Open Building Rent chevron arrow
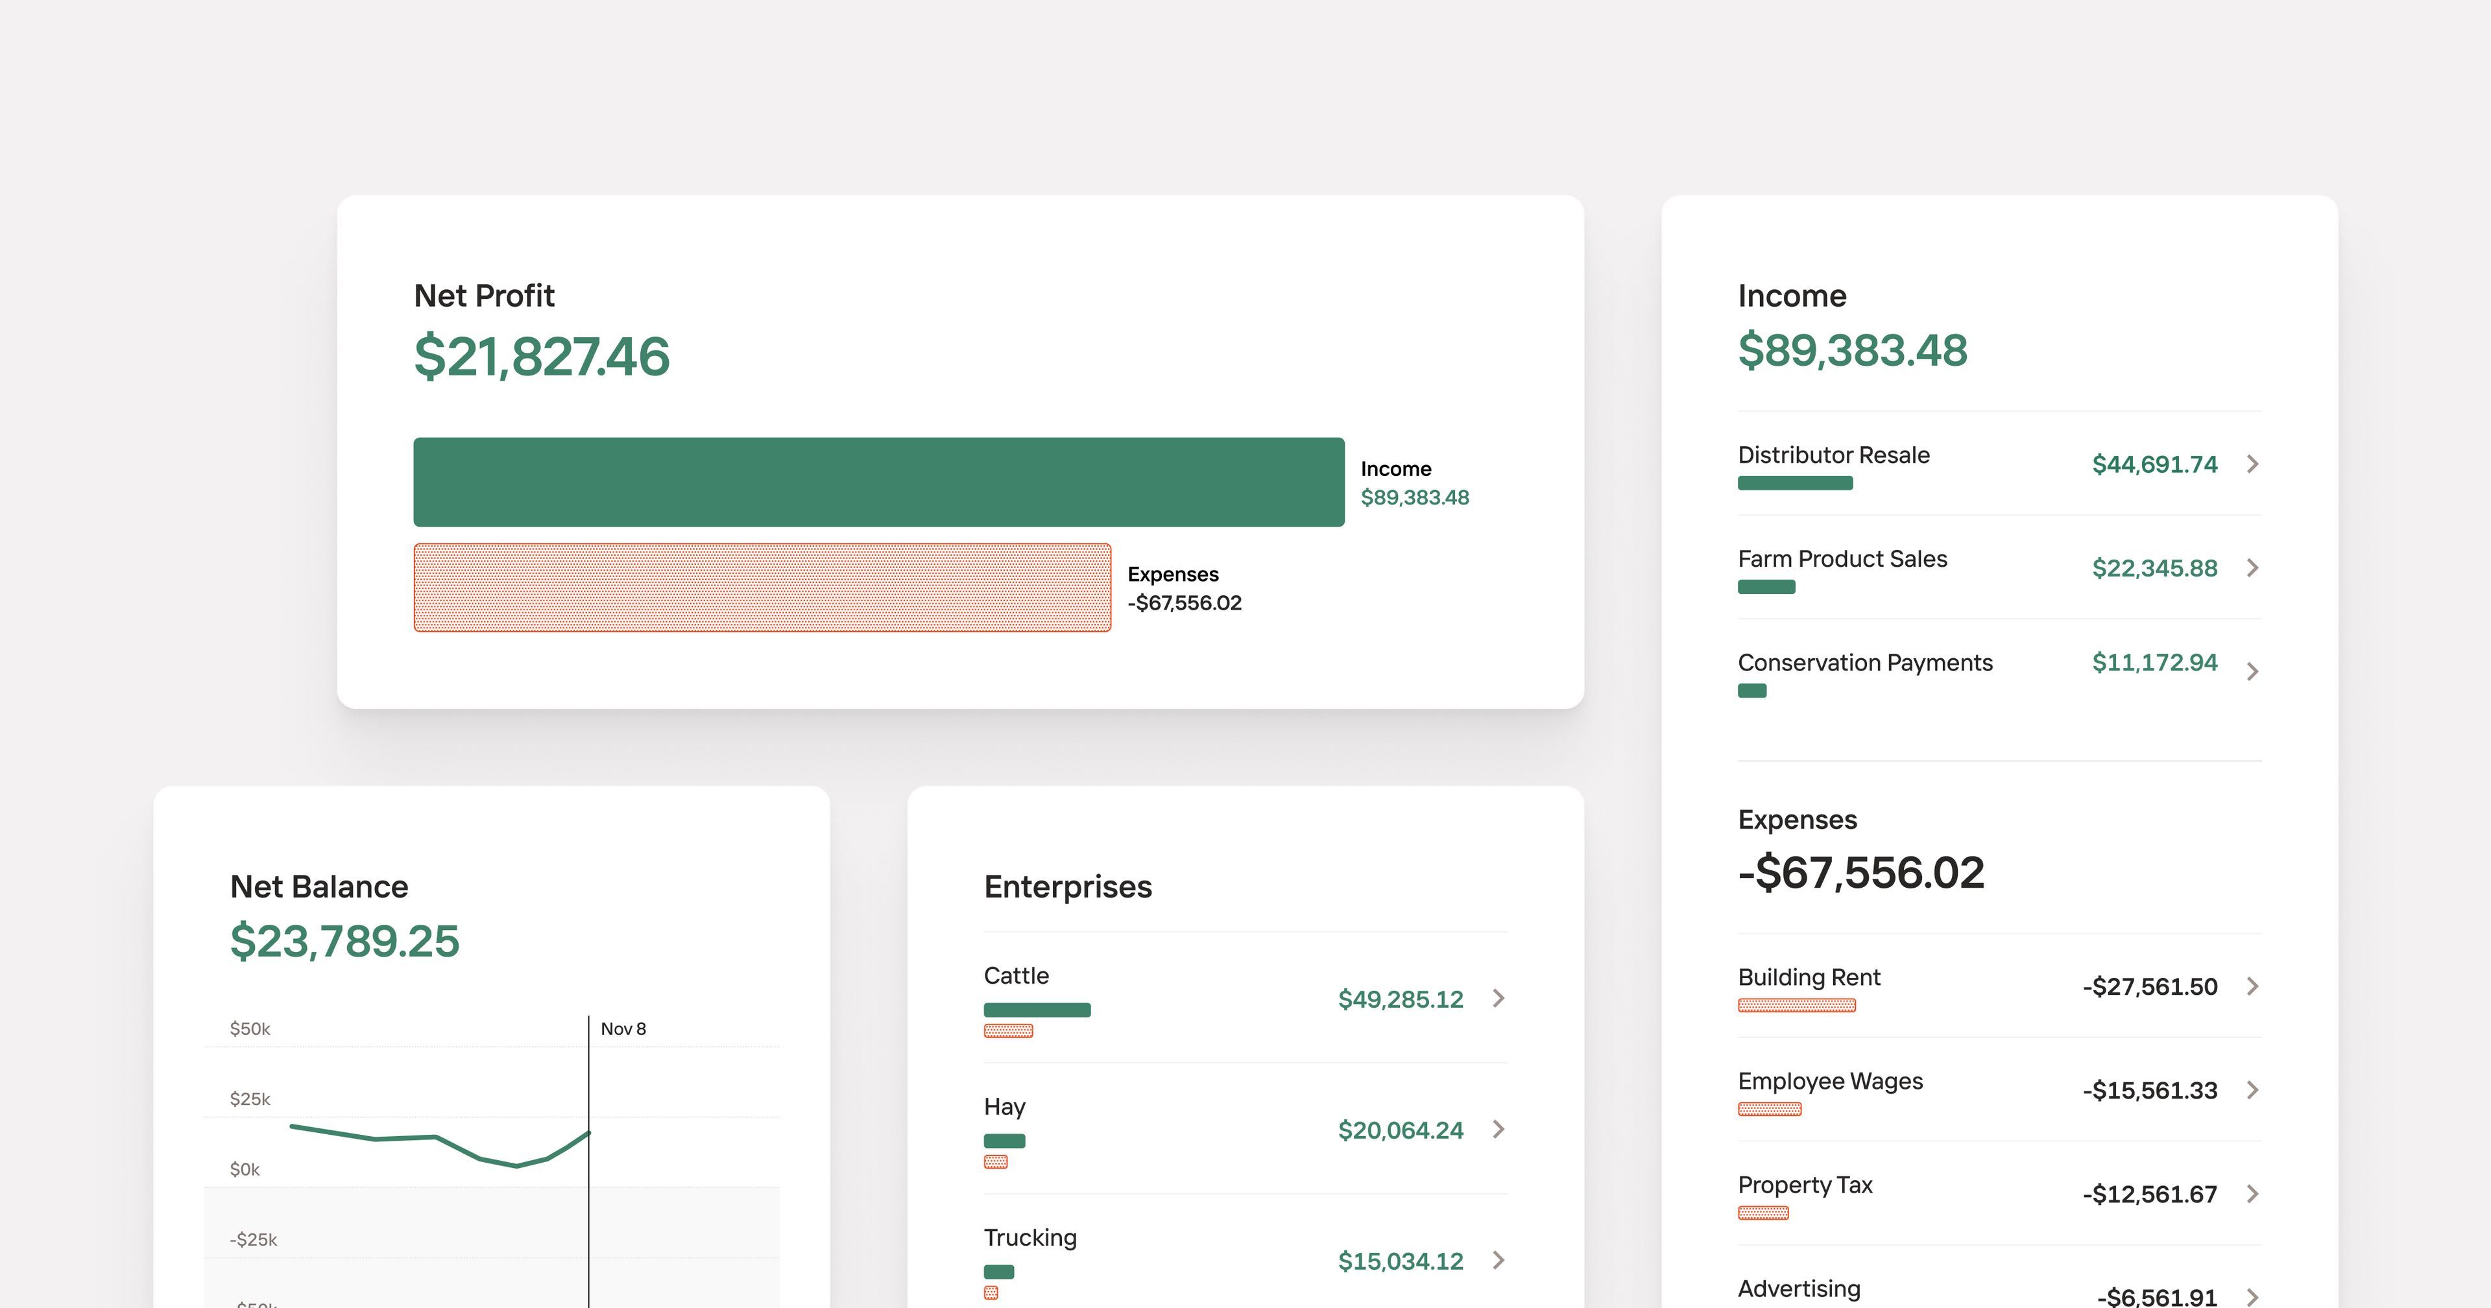 (2252, 986)
